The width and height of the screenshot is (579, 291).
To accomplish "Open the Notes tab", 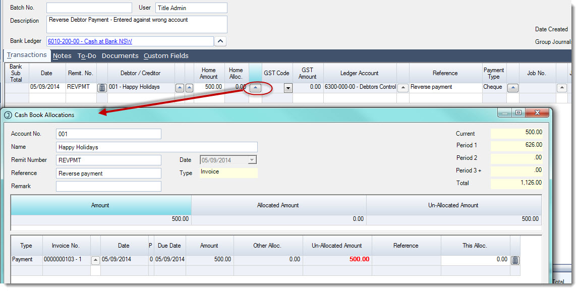I will click(62, 56).
